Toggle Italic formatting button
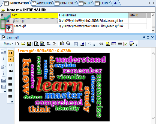The width and height of the screenshot is (156, 124). click(11, 59)
